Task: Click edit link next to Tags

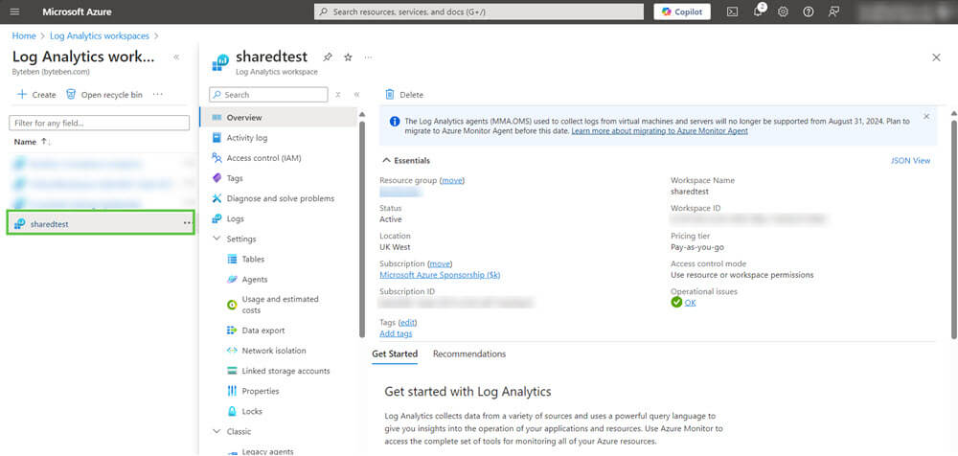Action: click(407, 322)
